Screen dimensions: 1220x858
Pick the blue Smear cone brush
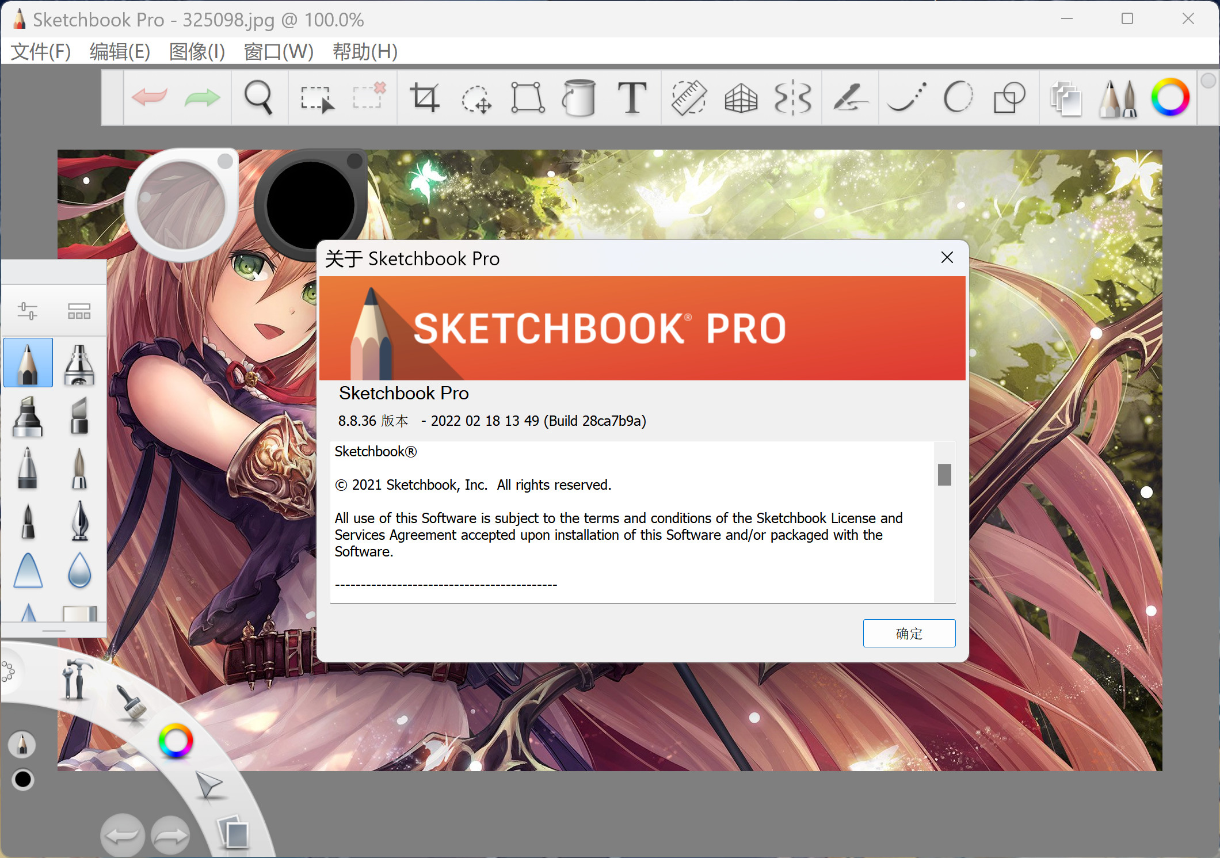coord(28,570)
